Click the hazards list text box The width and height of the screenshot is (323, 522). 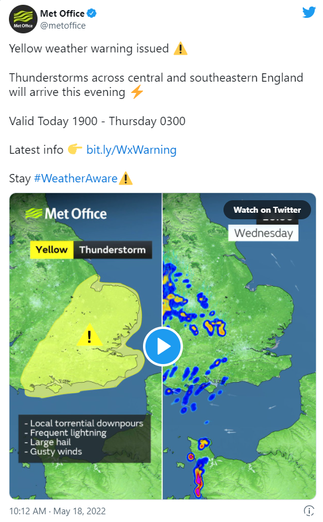pyautogui.click(x=85, y=438)
